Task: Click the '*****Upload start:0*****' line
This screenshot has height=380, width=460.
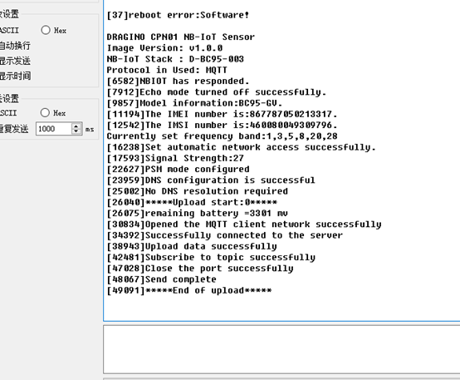Action: pyautogui.click(x=192, y=202)
